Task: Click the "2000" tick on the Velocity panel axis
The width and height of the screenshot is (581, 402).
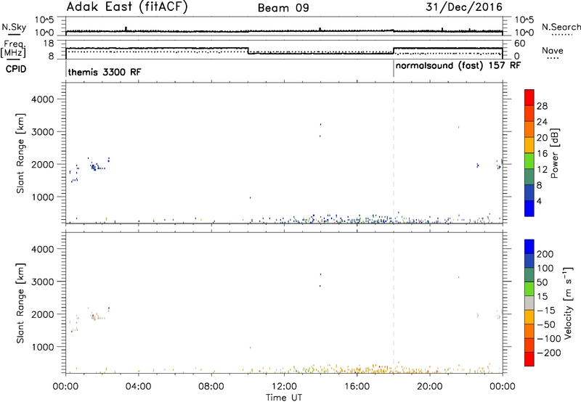Action: (x=43, y=314)
